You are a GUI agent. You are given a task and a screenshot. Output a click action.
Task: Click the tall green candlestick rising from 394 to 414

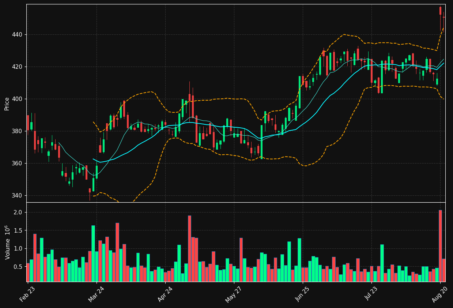299,92
